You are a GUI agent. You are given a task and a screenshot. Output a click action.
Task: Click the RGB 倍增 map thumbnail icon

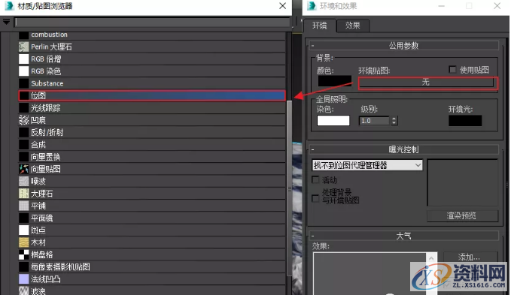point(23,59)
